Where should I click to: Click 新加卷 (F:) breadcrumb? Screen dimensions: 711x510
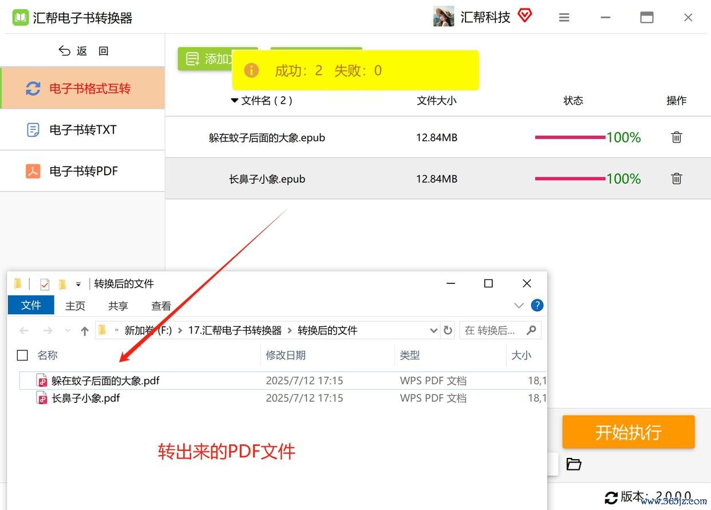[x=148, y=330]
